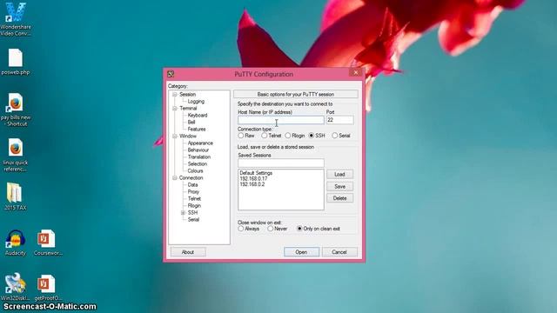Open the Rlogin category in tree
The width and height of the screenshot is (557, 313).
point(194,205)
